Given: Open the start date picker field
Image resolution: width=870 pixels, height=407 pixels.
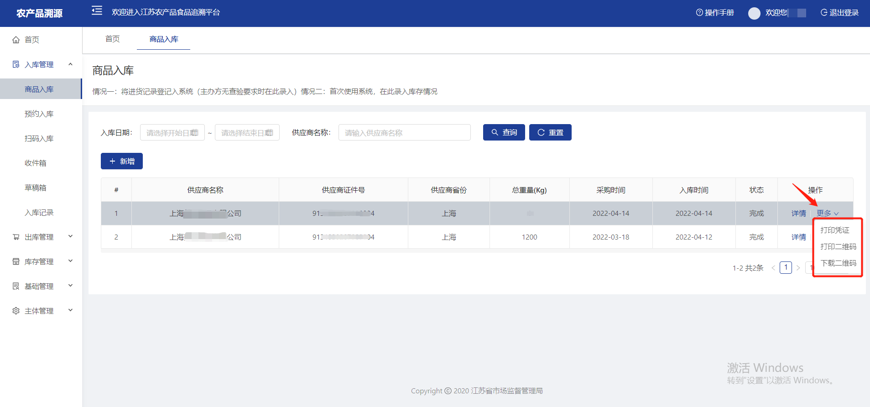Looking at the screenshot, I should [x=172, y=133].
